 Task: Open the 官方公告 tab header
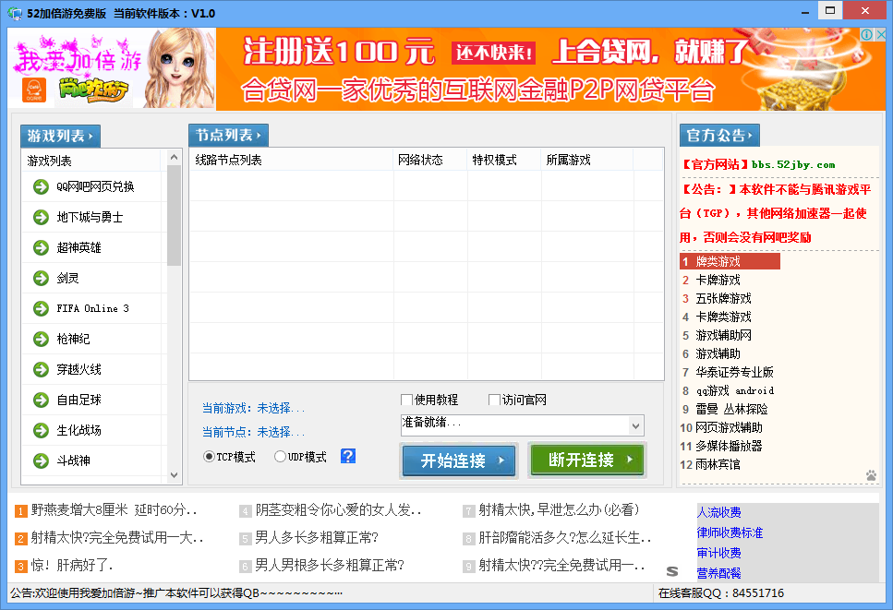coord(719,135)
